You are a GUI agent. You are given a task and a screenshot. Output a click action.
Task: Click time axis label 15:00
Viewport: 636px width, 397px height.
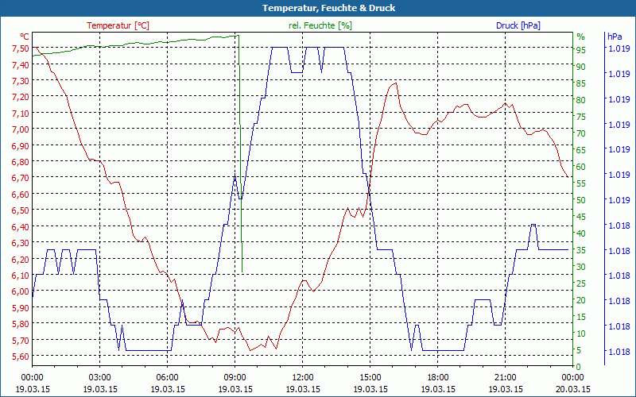point(370,378)
